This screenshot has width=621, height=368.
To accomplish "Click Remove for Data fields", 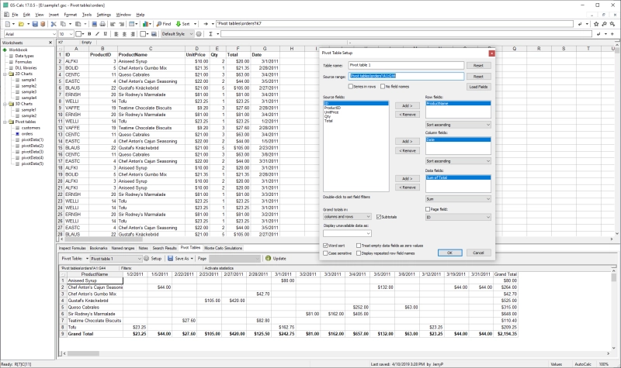I will tap(407, 187).
